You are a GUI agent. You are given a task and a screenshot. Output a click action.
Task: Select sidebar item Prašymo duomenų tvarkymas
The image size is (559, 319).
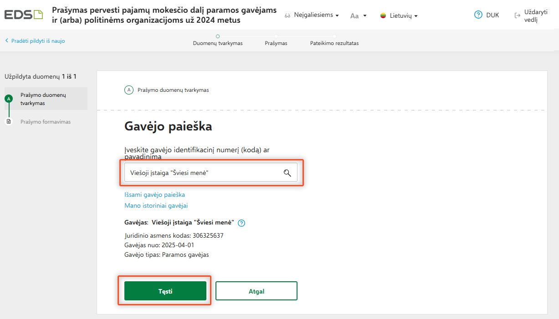[43, 99]
